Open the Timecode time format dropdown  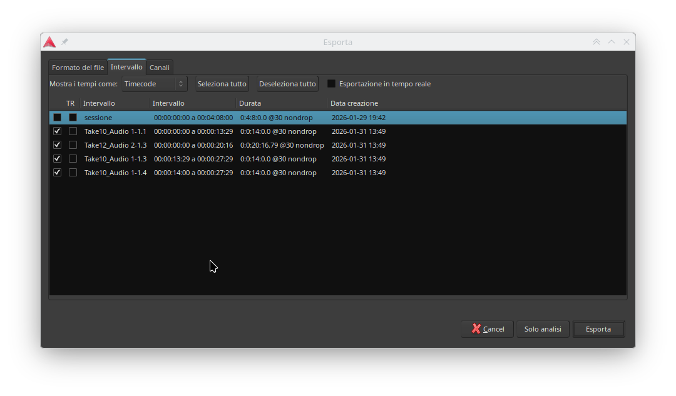pyautogui.click(x=155, y=84)
